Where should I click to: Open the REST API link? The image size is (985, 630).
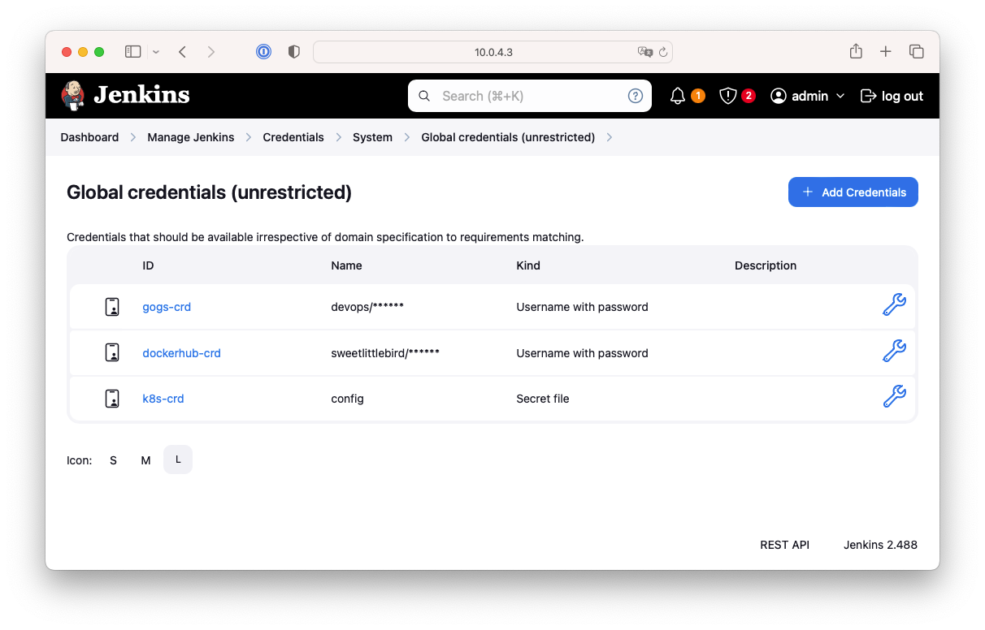(x=785, y=545)
